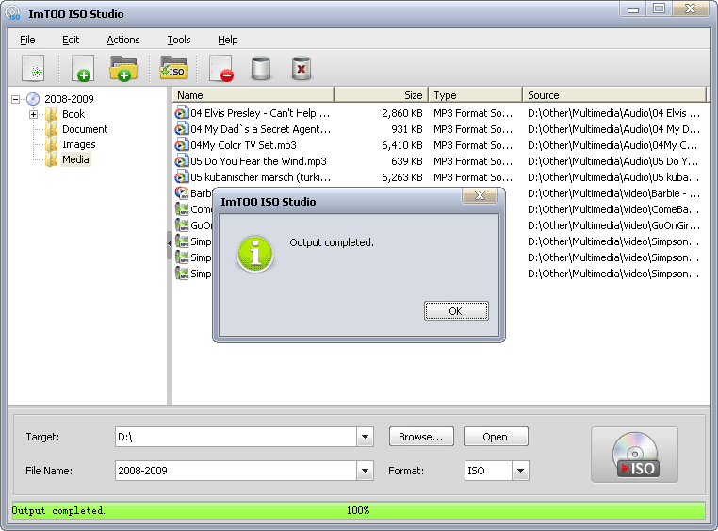Open the Help menu

tap(228, 40)
